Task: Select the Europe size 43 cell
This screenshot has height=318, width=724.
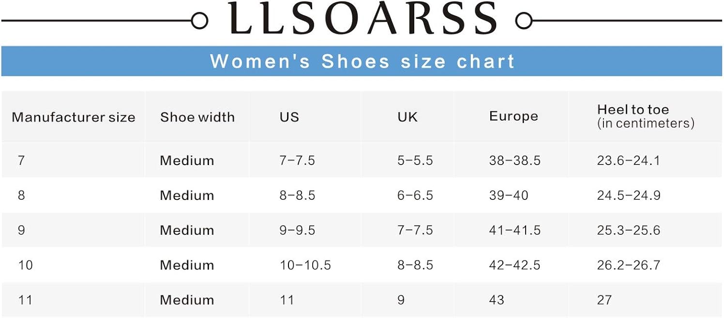Action: 497,300
